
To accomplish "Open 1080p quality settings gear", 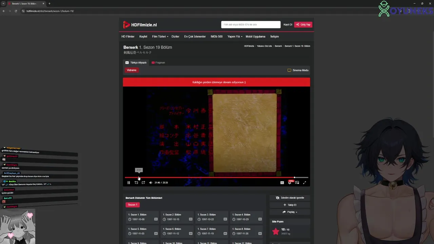I will (x=290, y=182).
